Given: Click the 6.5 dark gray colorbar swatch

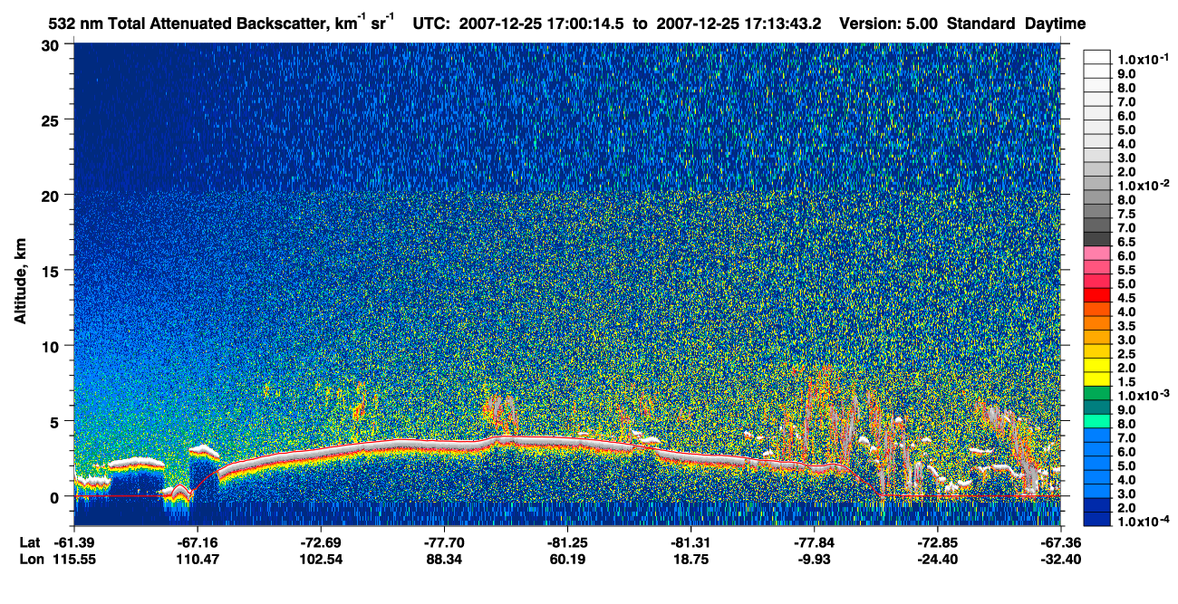Looking at the screenshot, I should click(1096, 239).
